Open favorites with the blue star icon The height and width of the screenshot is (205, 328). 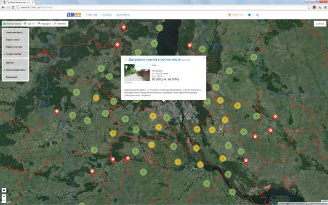point(249,15)
